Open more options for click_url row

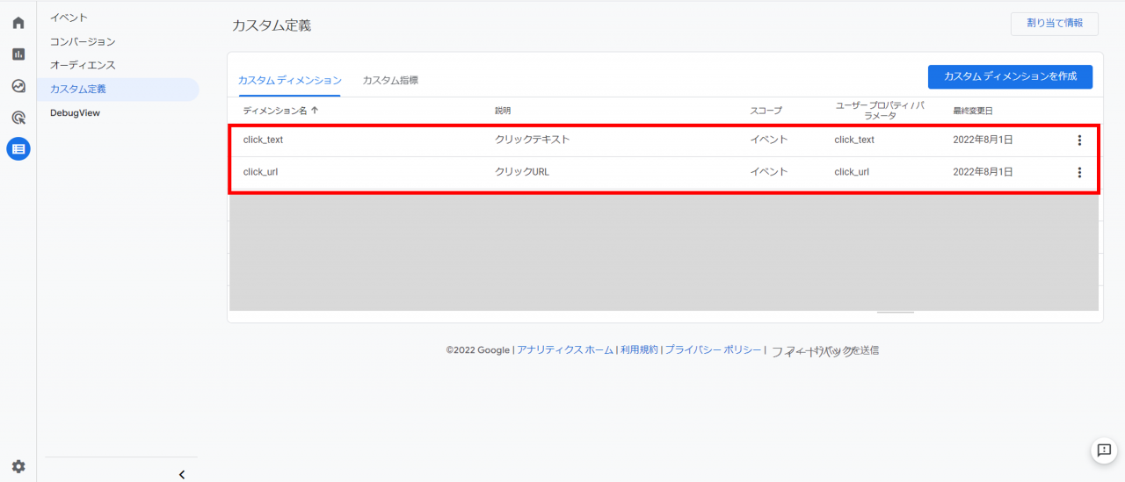pos(1079,172)
